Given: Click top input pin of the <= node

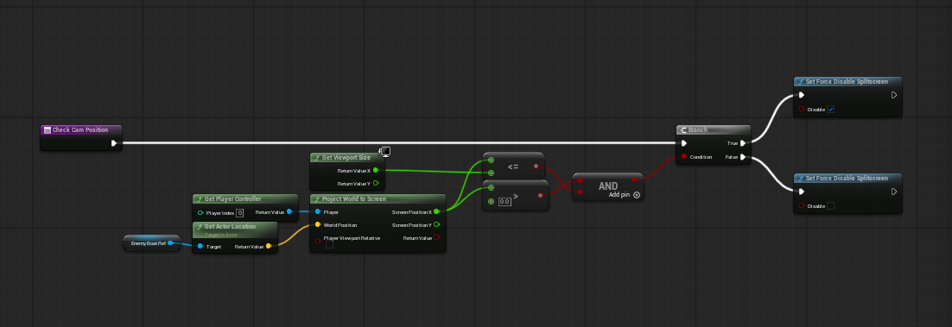Looking at the screenshot, I should [491, 160].
